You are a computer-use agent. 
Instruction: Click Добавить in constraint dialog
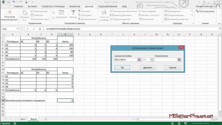click(x=148, y=68)
